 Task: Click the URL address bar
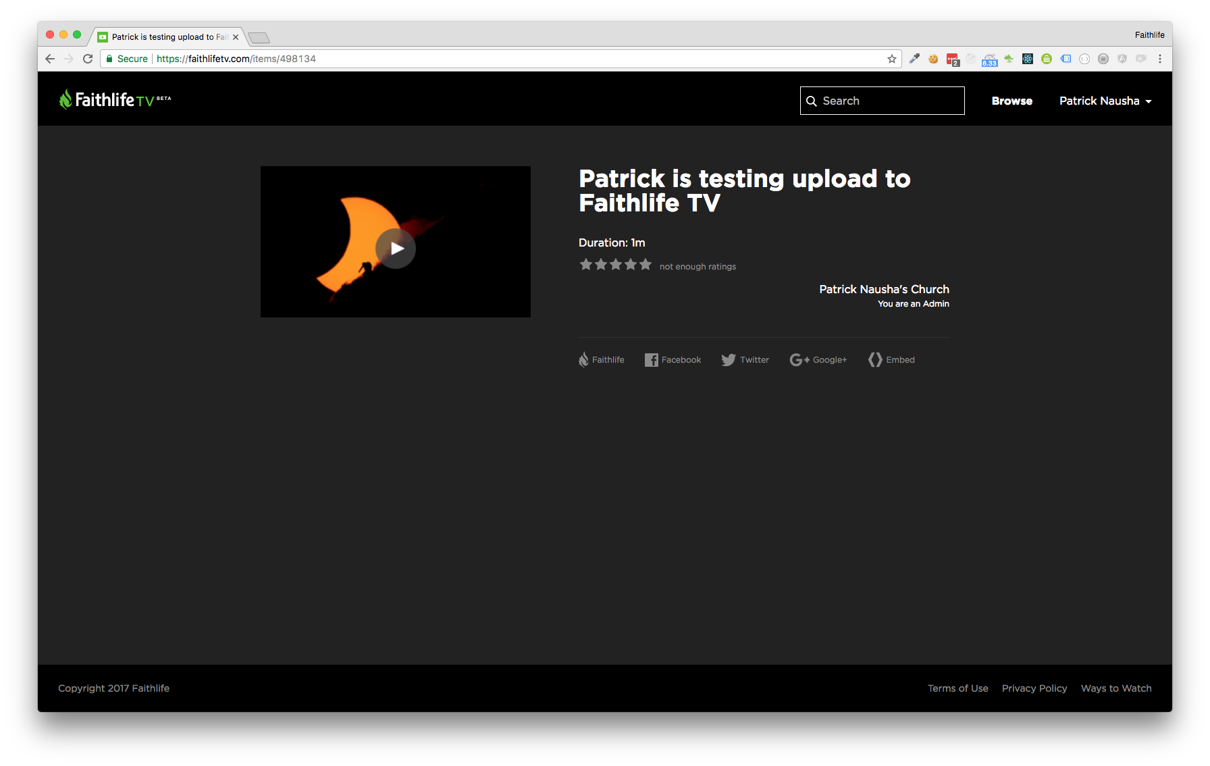pyautogui.click(x=500, y=59)
